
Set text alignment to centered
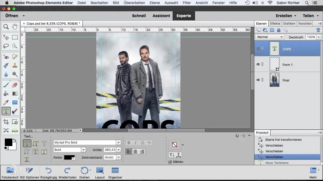(x=136, y=152)
